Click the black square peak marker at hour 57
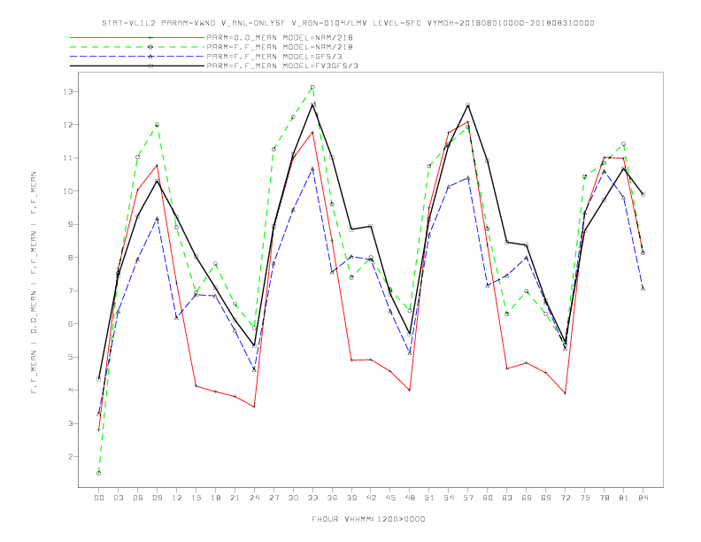The width and height of the screenshot is (701, 542). pos(468,105)
